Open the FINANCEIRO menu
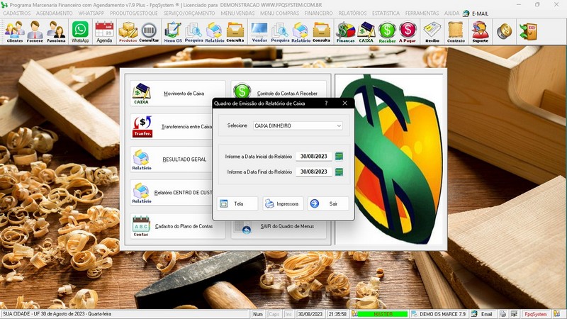Screen dimensions: 567x319 (x=318, y=13)
